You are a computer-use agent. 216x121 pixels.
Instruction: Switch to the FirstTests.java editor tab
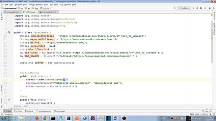pyautogui.click(x=30, y=12)
